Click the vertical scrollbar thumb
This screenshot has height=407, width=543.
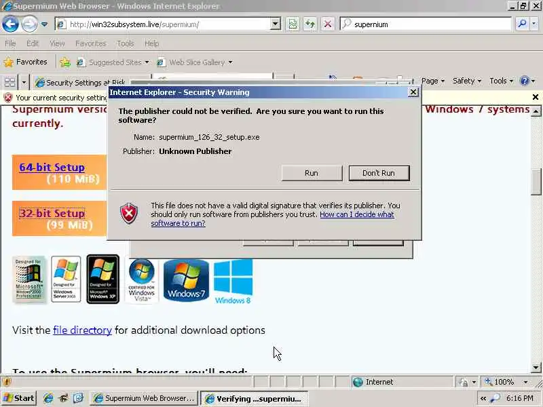pyautogui.click(x=536, y=182)
